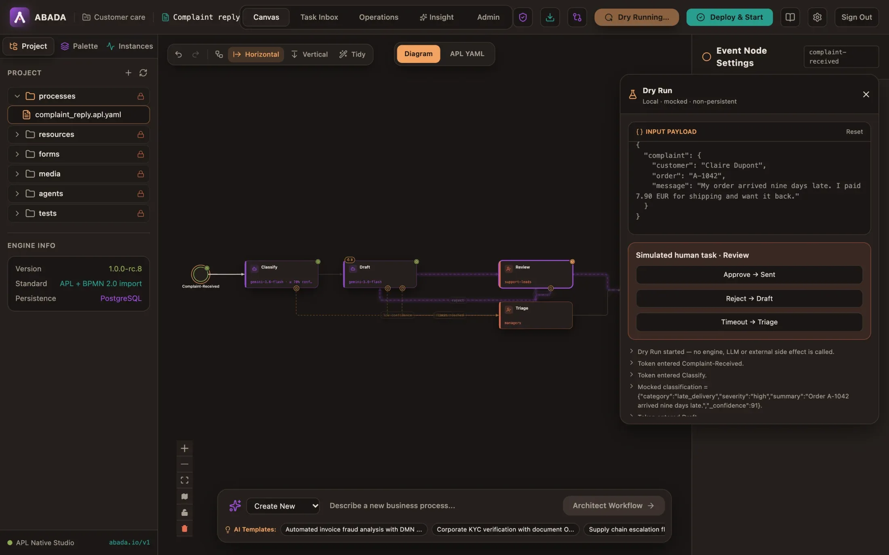Click the auto-connect nodes icon in toolbar
Screen dimensions: 889x555
pyautogui.click(x=219, y=54)
